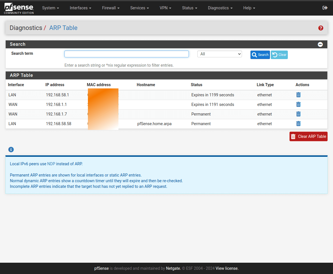Expand the Status dropdown menu
Image resolution: width=333 pixels, height=274 pixels.
click(x=189, y=8)
